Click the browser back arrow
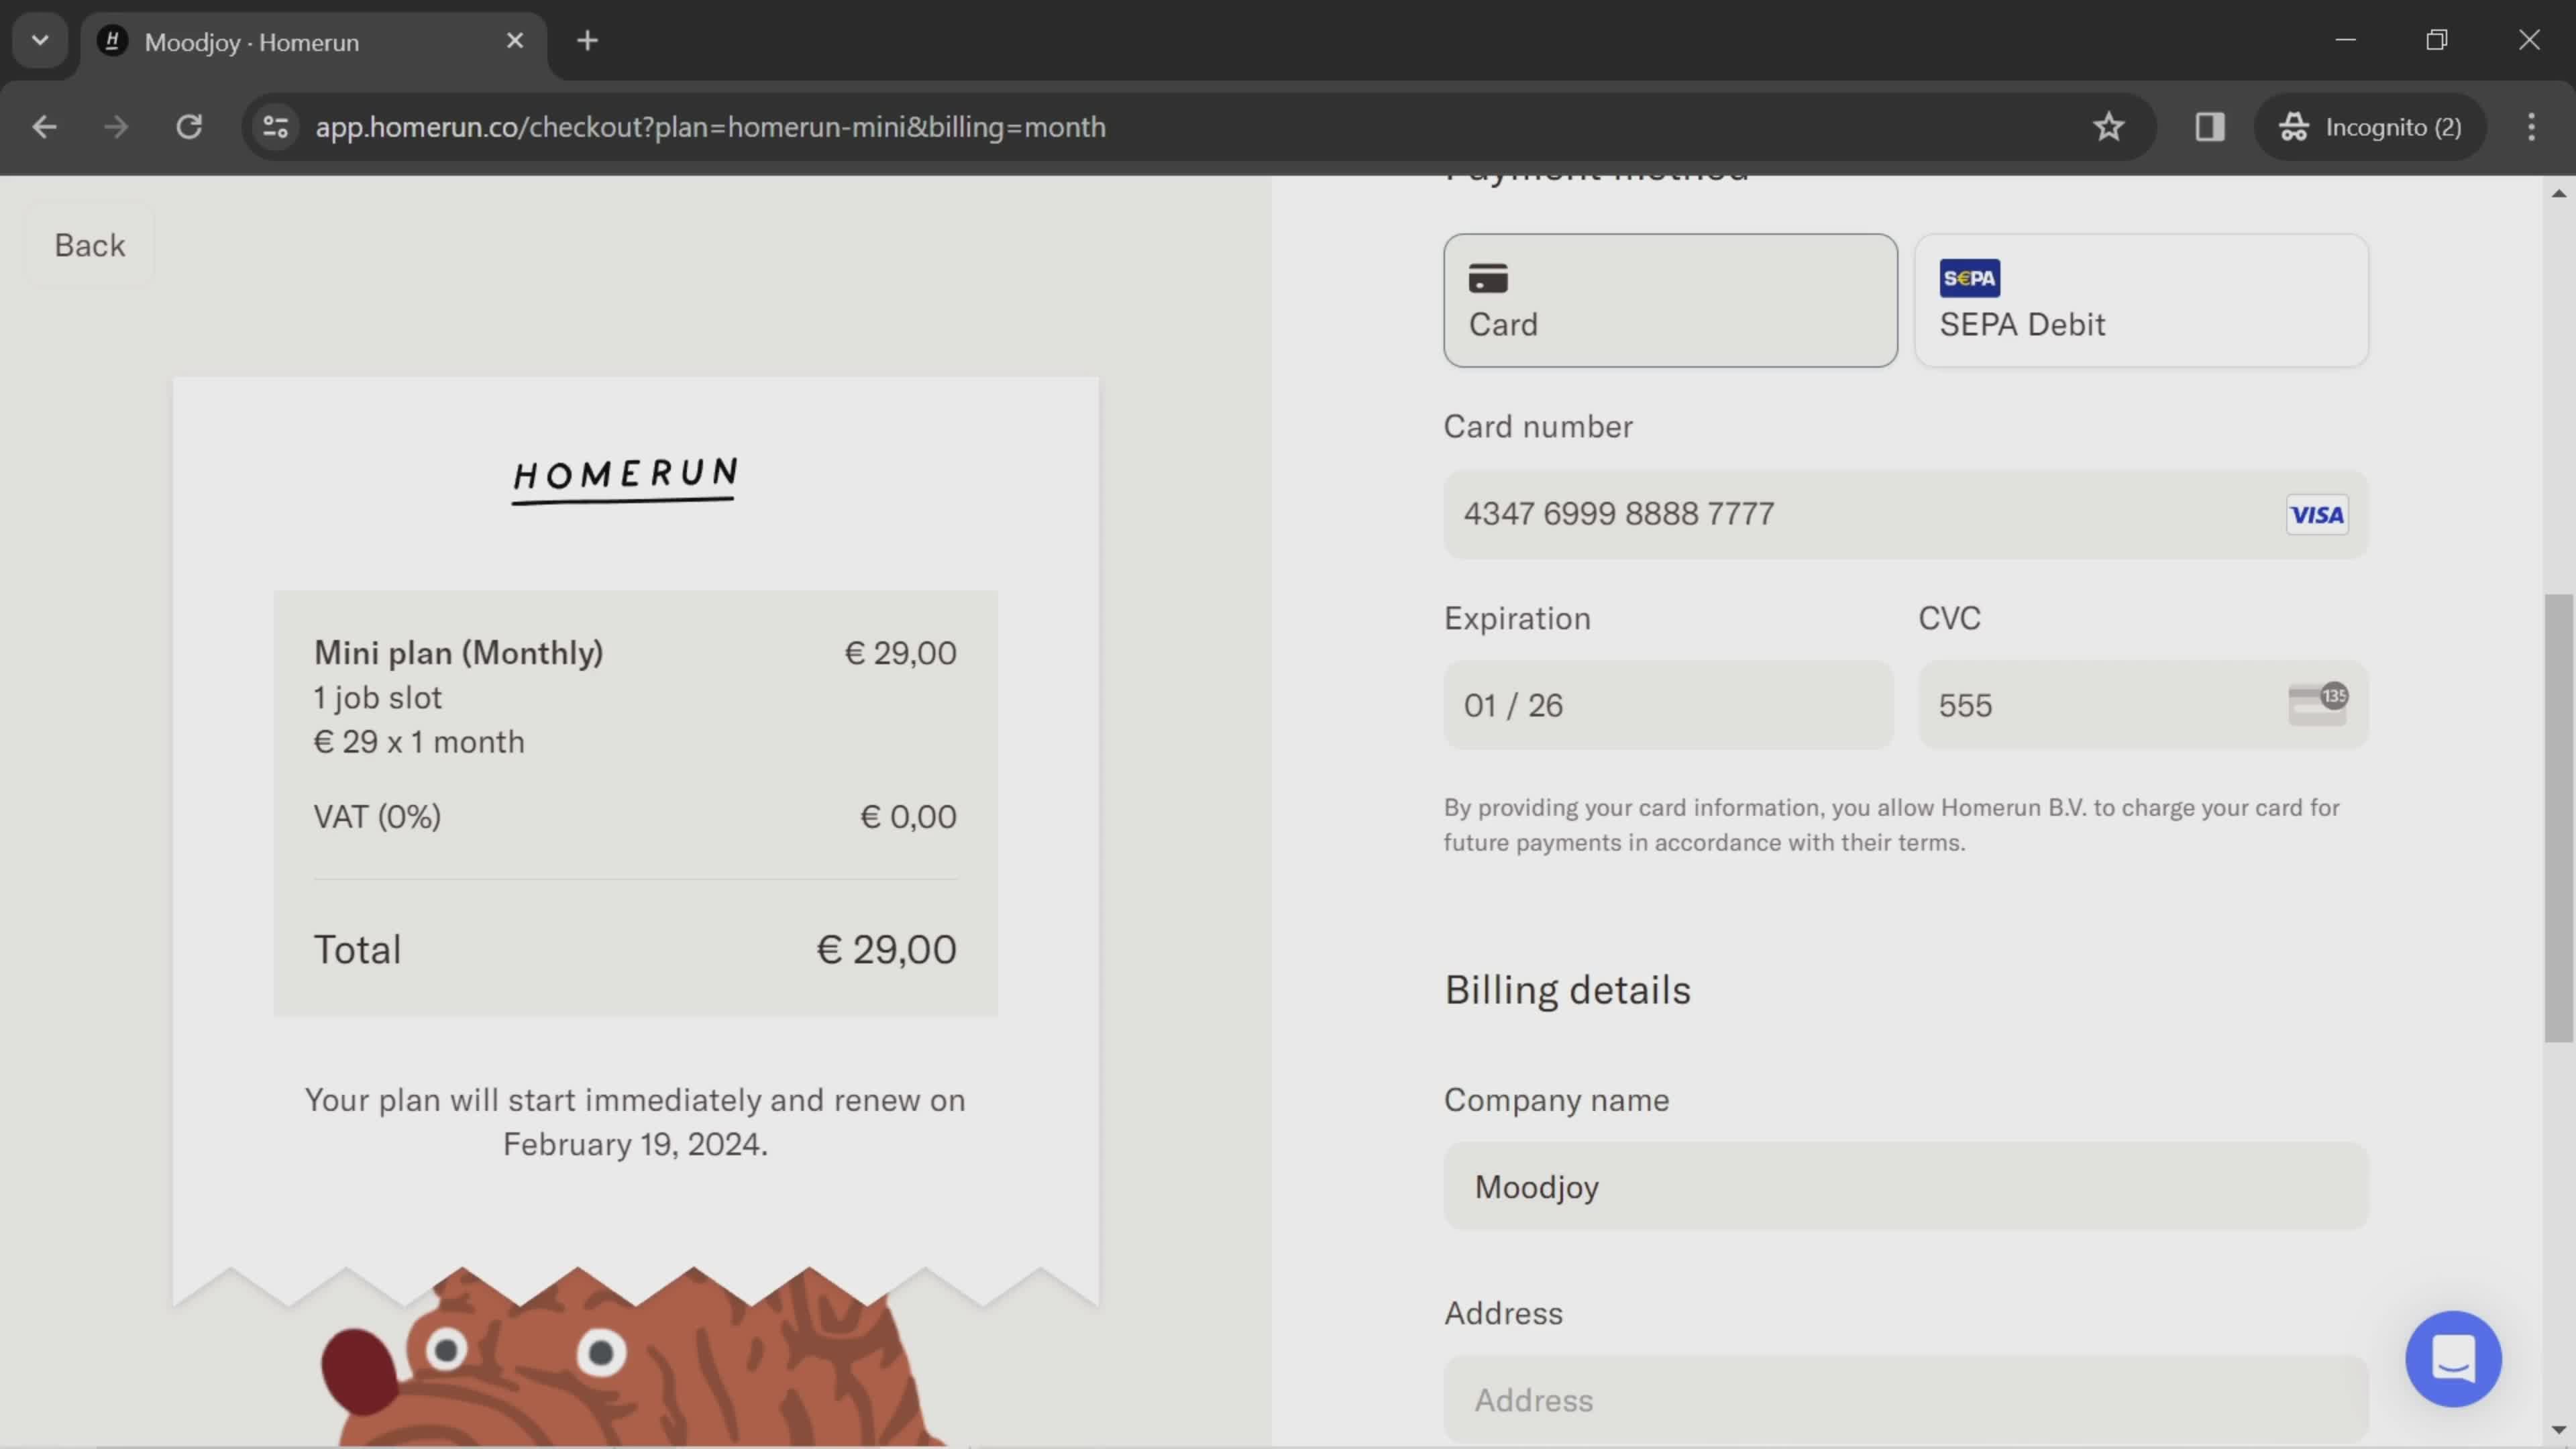Image resolution: width=2576 pixels, height=1449 pixels. 44,127
